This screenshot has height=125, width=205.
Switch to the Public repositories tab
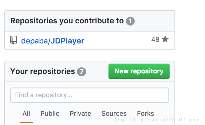coord(50,113)
